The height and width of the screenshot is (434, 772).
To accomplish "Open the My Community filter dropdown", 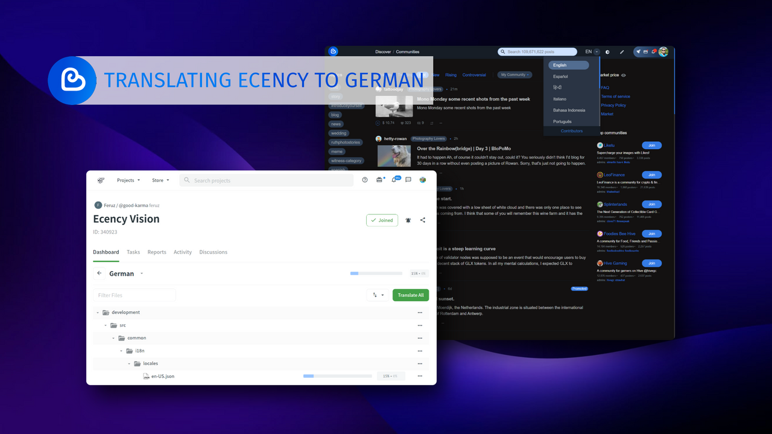I will (515, 75).
